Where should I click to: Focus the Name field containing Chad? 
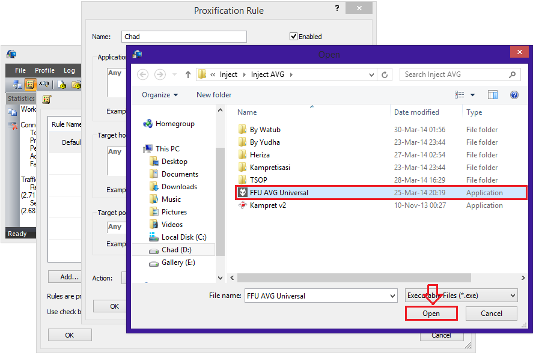tap(184, 37)
